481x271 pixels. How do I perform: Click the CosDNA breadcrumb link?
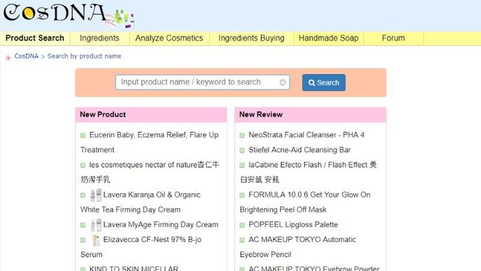tap(26, 56)
